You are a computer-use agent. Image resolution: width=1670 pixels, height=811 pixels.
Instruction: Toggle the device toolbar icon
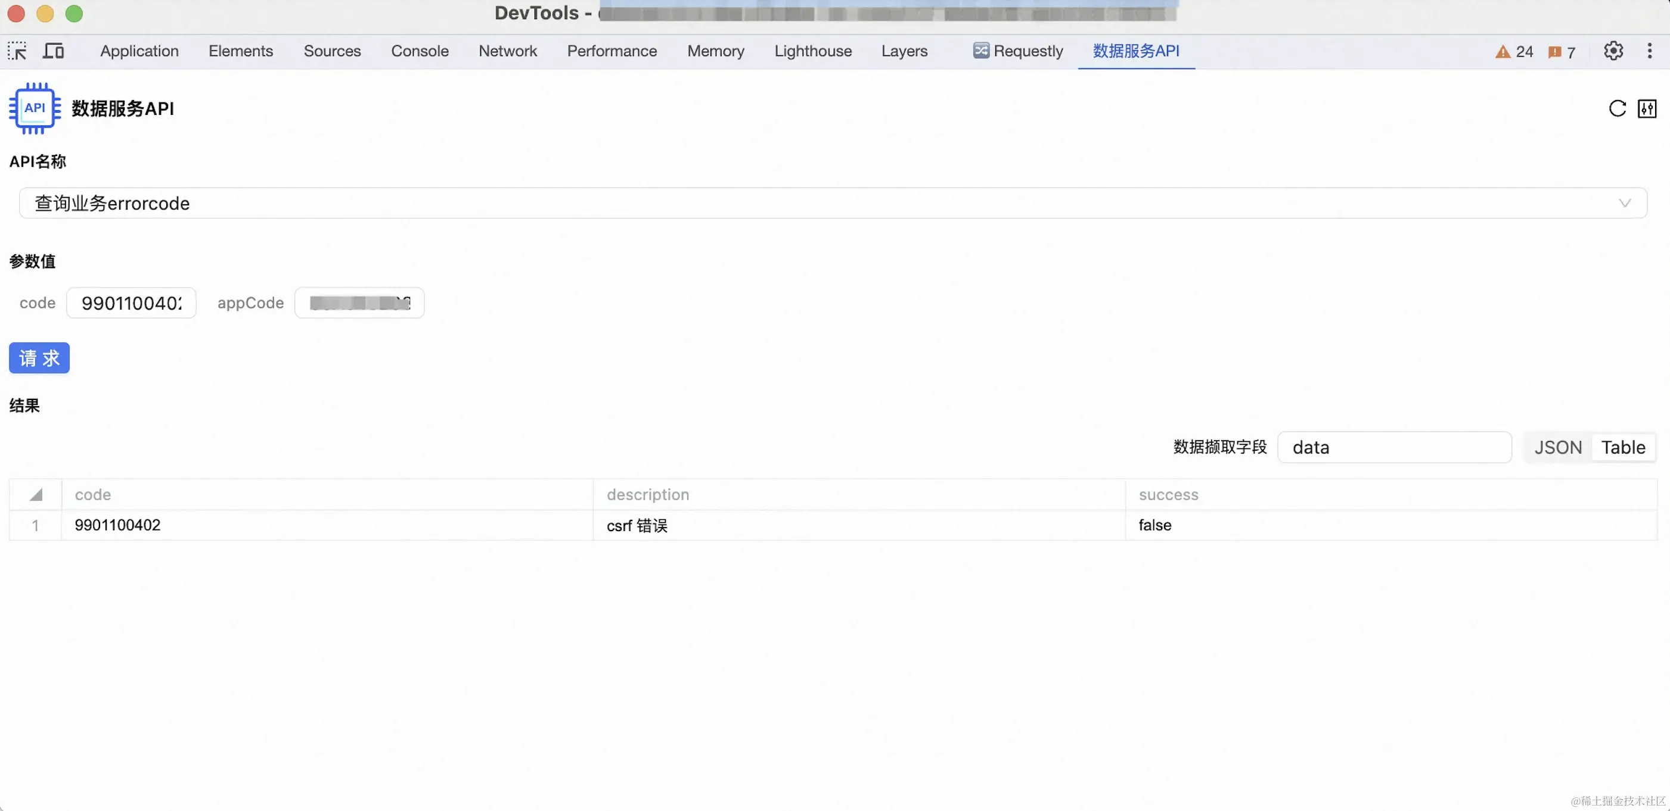(53, 51)
